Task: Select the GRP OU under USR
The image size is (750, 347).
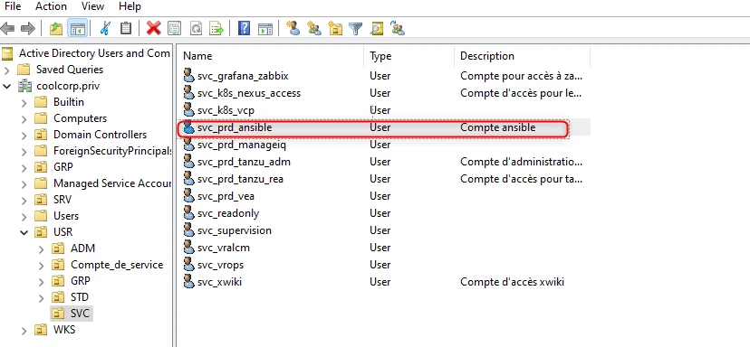Action: tap(81, 281)
